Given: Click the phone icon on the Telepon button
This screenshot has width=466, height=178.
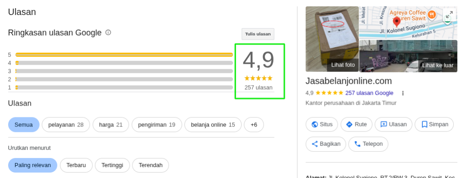Looking at the screenshot, I should click(358, 144).
